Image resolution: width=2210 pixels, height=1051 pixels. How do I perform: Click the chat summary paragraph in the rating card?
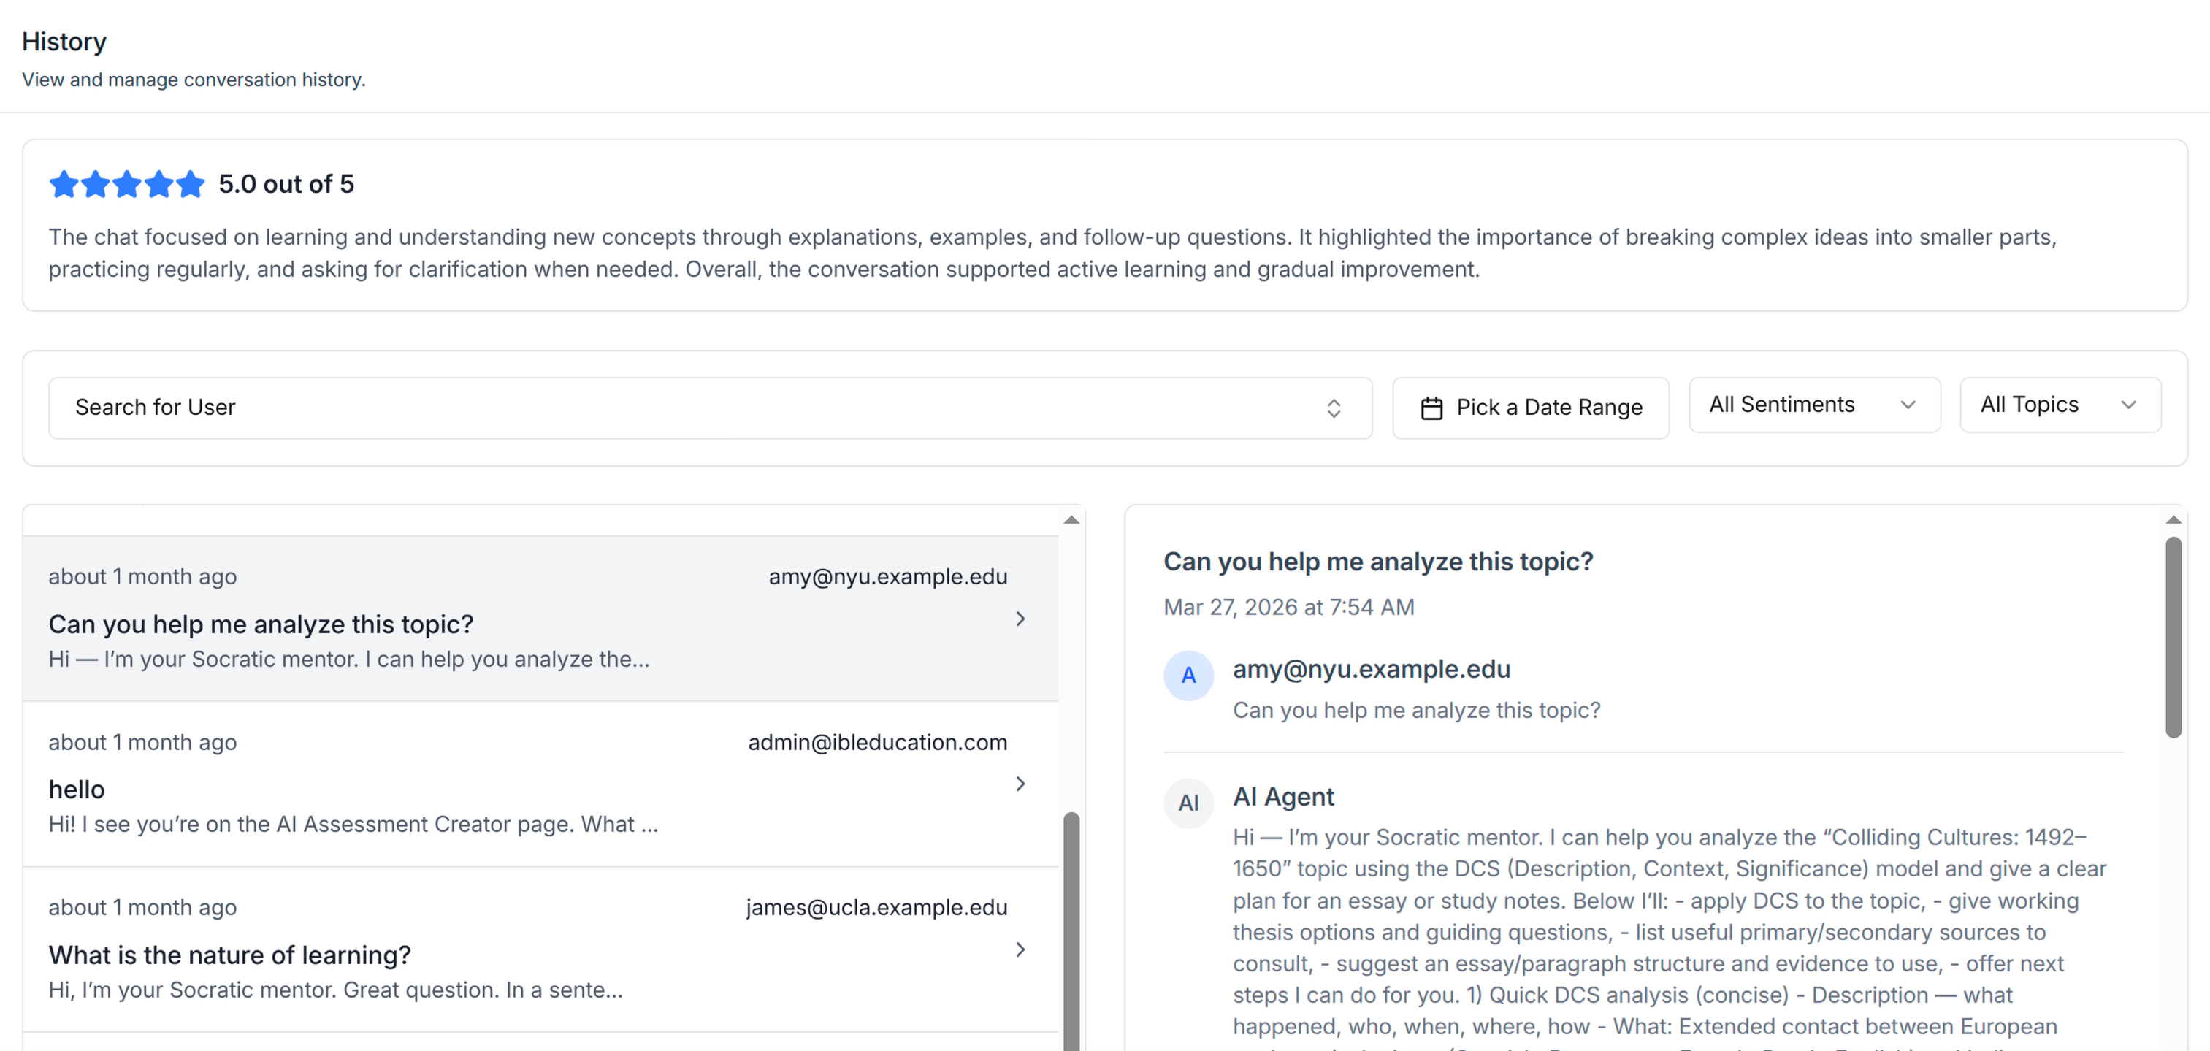(1052, 252)
